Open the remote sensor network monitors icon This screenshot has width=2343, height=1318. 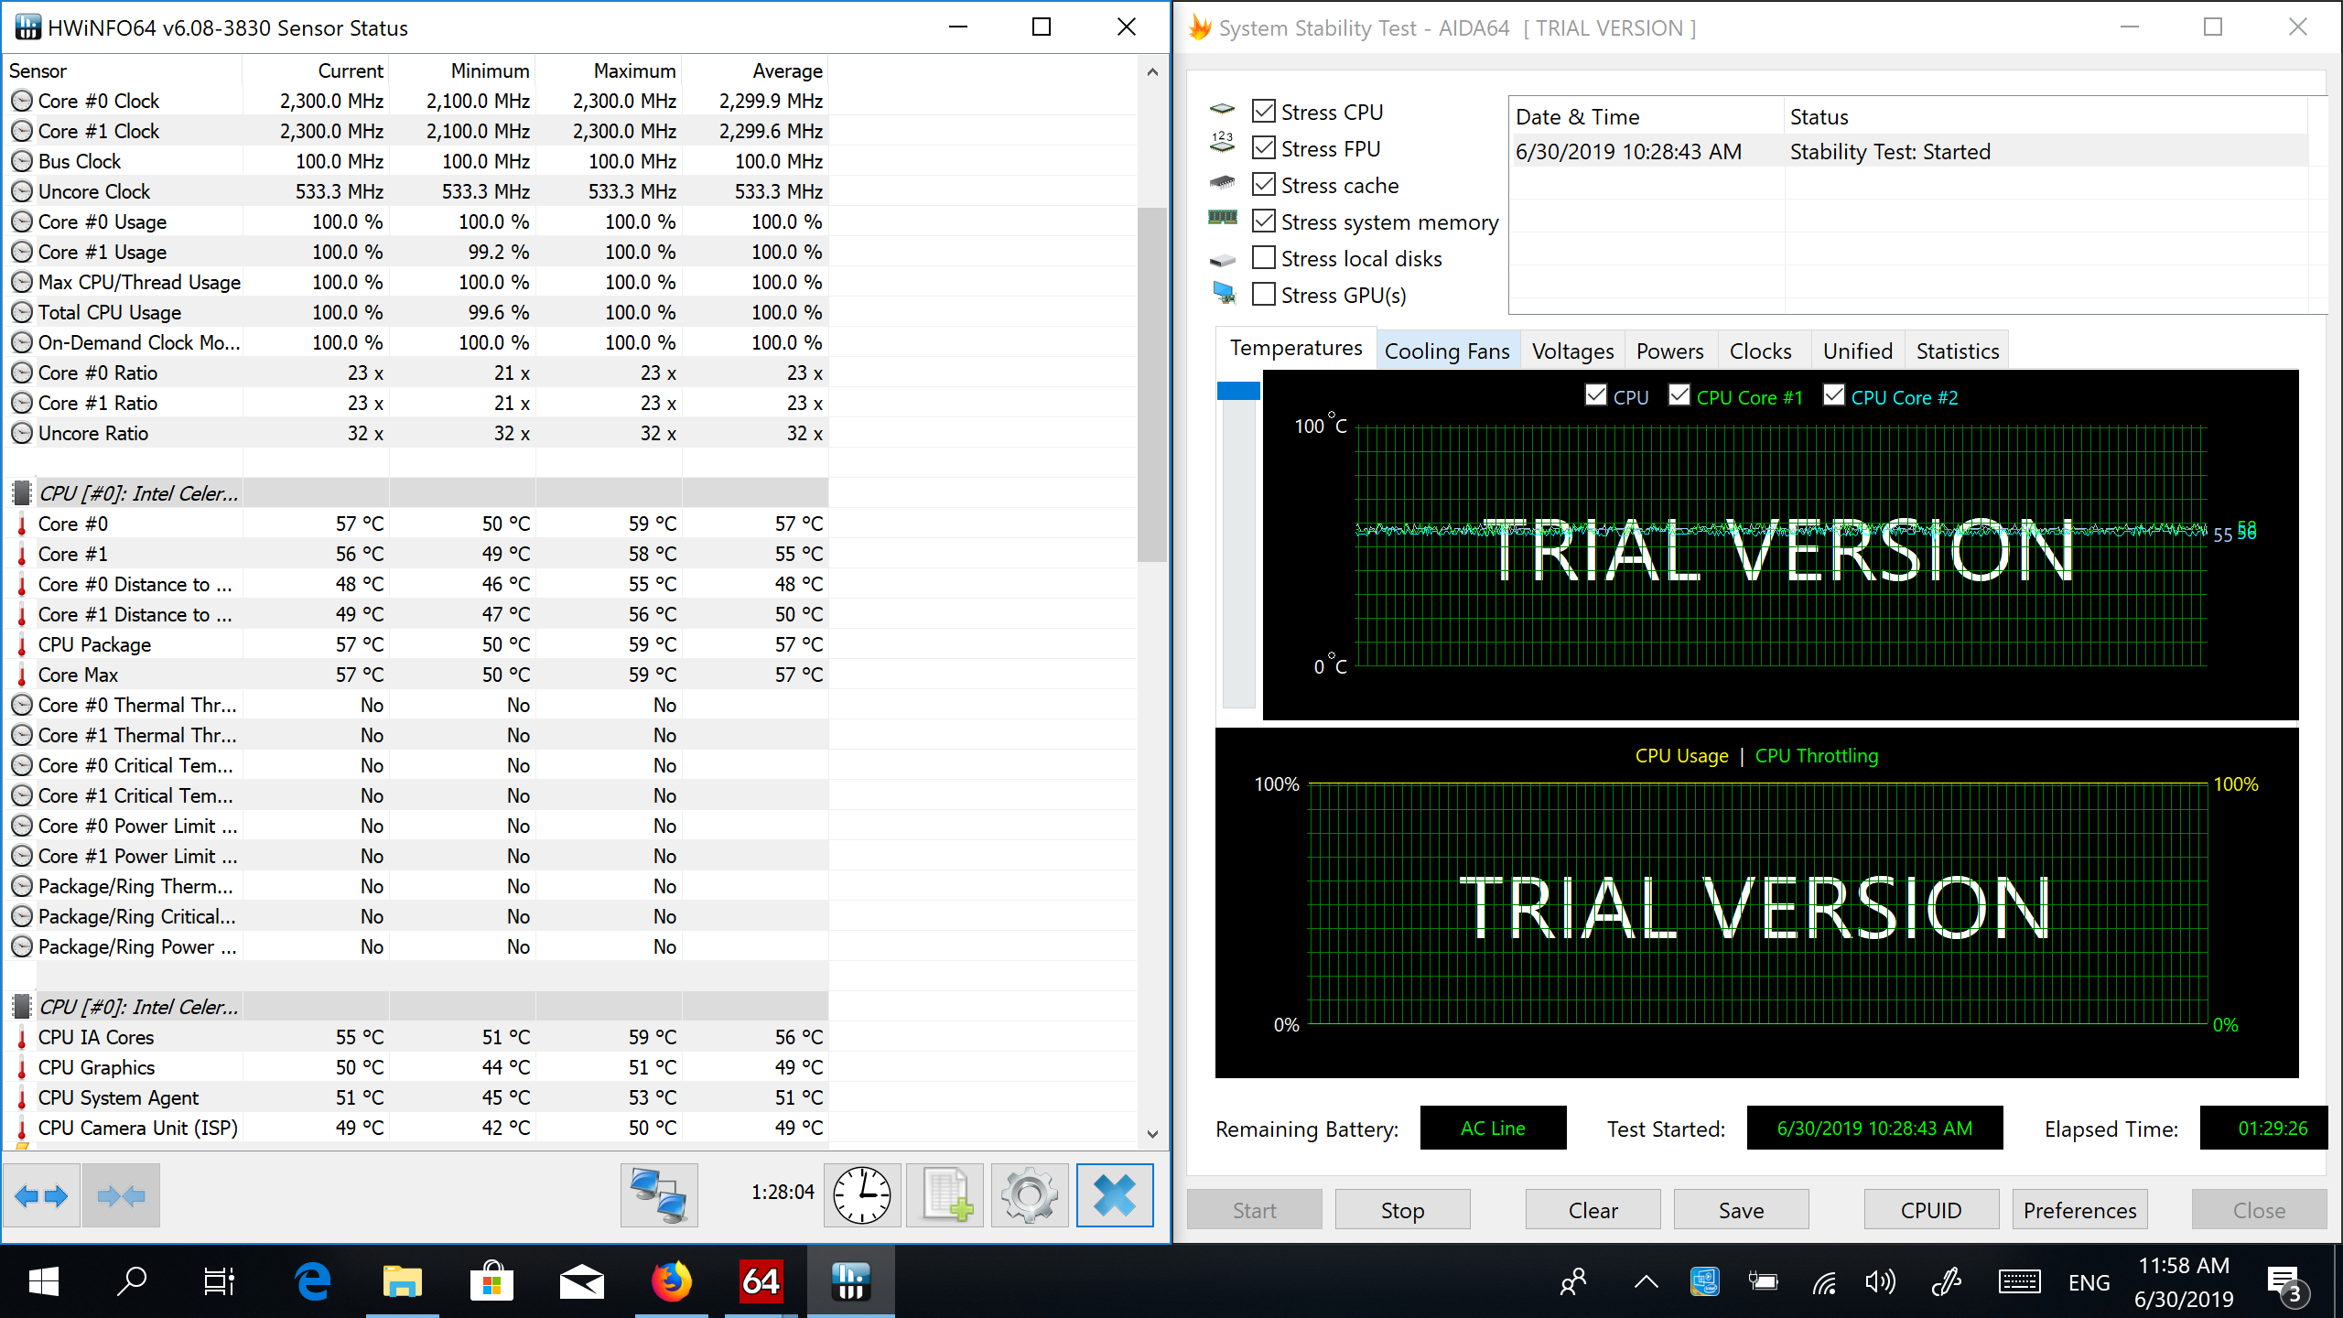tap(659, 1195)
